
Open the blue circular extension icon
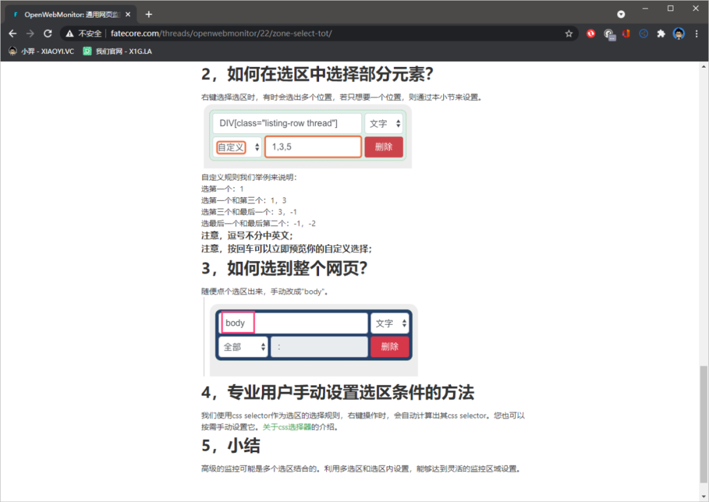pyautogui.click(x=643, y=33)
